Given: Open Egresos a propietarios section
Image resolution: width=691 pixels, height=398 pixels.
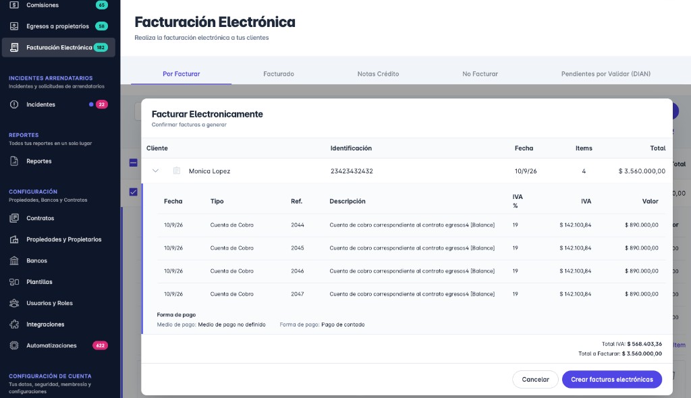Looking at the screenshot, I should [x=58, y=26].
